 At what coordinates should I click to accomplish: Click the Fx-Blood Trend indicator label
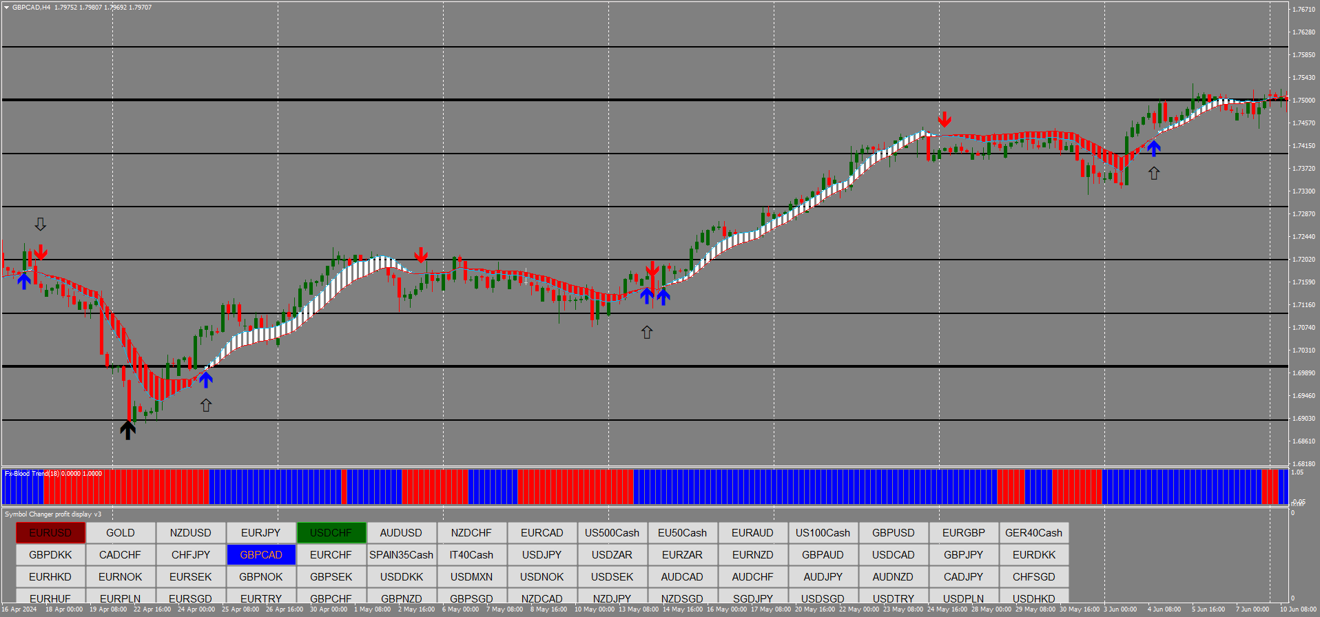(53, 474)
